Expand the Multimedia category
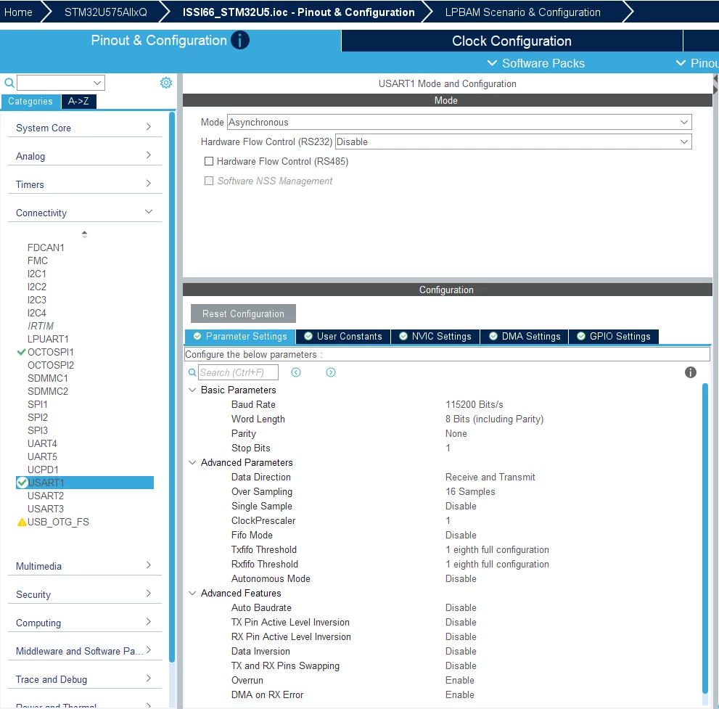719x709 pixels. tap(85, 566)
